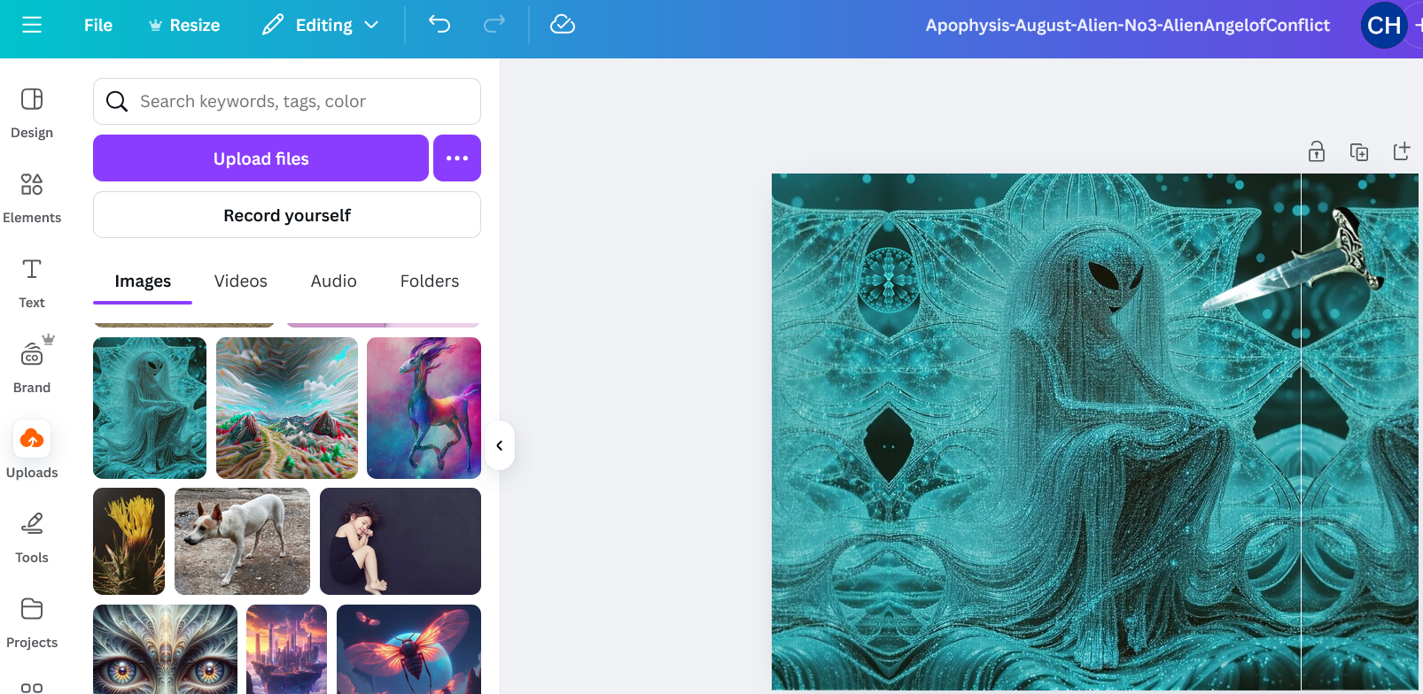Open more upload options (three dots)
The height and width of the screenshot is (694, 1423).
[457, 158]
